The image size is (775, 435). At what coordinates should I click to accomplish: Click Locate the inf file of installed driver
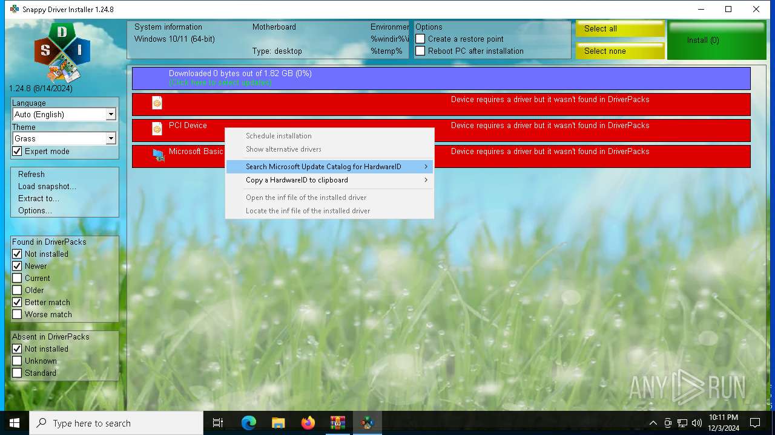pyautogui.click(x=329, y=211)
